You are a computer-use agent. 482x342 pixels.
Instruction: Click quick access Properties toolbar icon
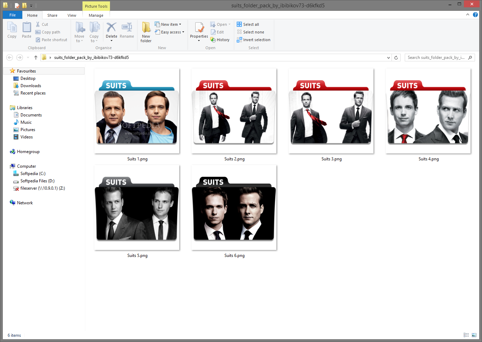(x=17, y=5)
